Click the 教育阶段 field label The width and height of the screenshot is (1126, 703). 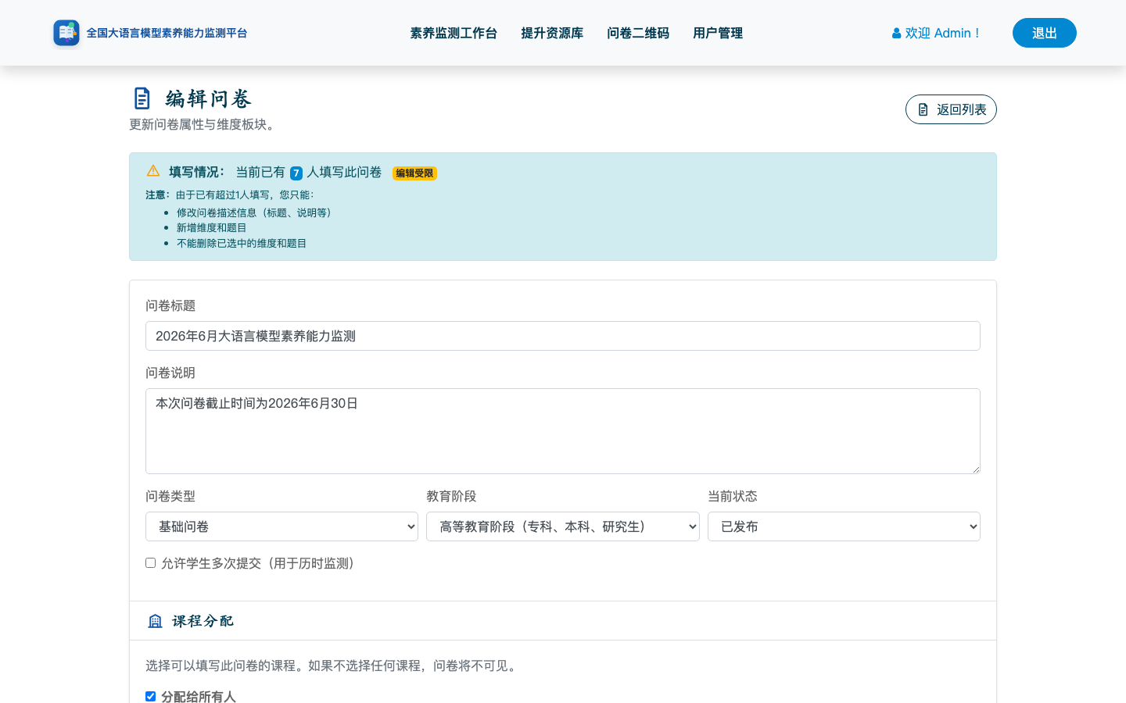pos(451,496)
